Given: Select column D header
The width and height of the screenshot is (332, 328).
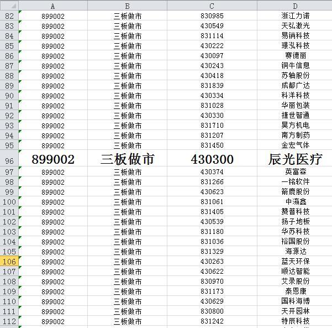Looking at the screenshot, I should (x=295, y=5).
